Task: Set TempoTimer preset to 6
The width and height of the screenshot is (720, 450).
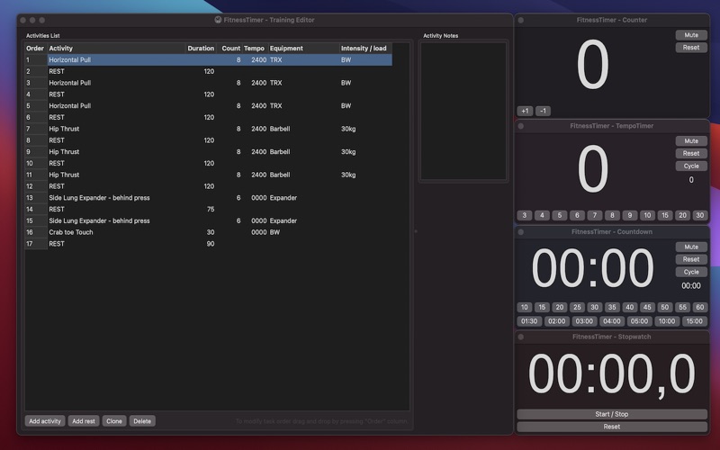Action: [x=577, y=215]
